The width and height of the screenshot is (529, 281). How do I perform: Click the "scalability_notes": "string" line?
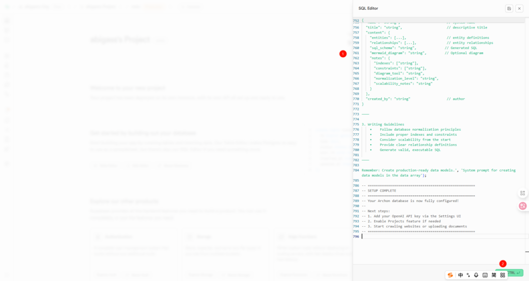tap(403, 83)
